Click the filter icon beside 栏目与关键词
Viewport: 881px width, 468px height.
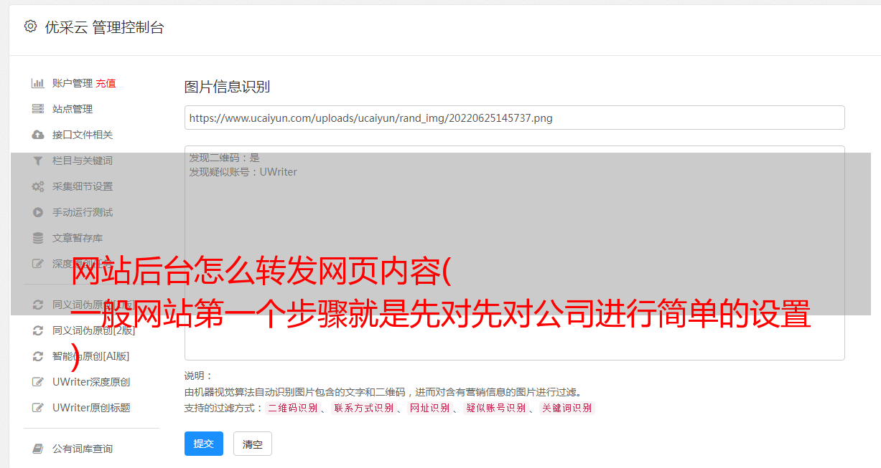[38, 161]
